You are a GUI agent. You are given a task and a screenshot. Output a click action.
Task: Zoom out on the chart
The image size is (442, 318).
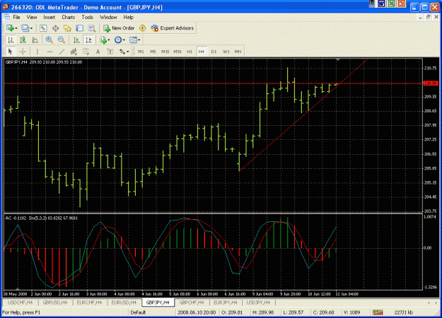coord(62,40)
